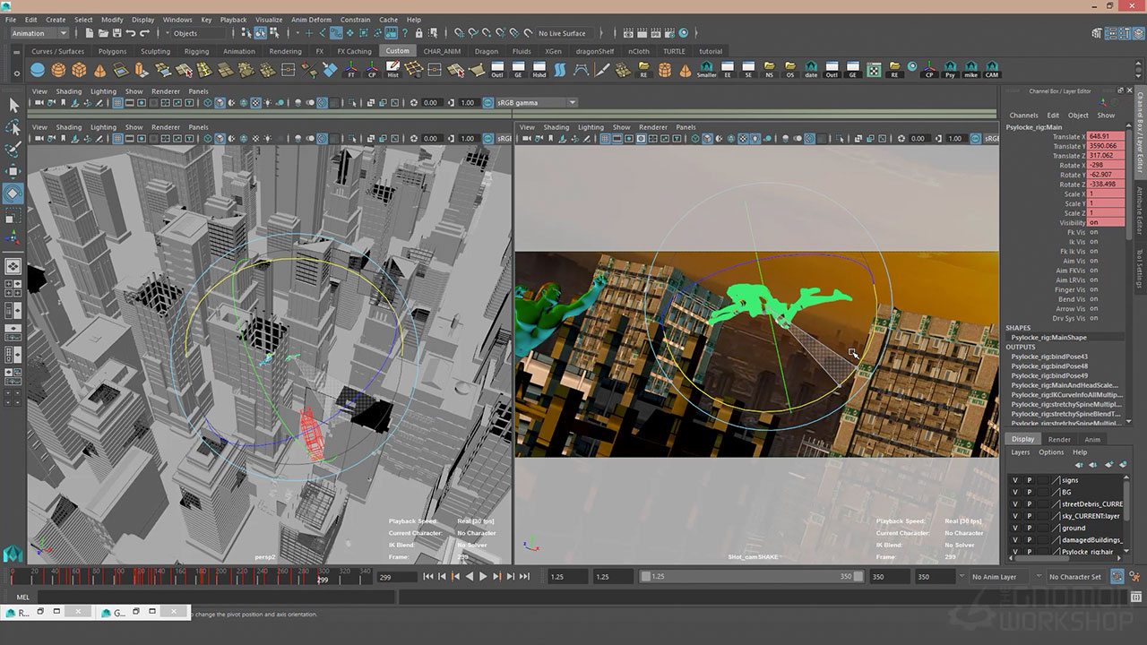This screenshot has height=645, width=1147.
Task: Toggle playback P on the BG layer
Action: click(1029, 492)
